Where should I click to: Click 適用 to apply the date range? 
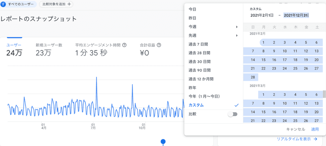315,129
